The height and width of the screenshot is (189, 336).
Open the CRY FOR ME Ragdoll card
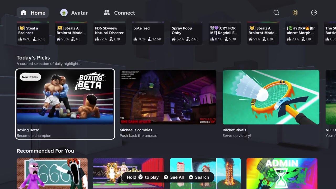tap(224, 33)
